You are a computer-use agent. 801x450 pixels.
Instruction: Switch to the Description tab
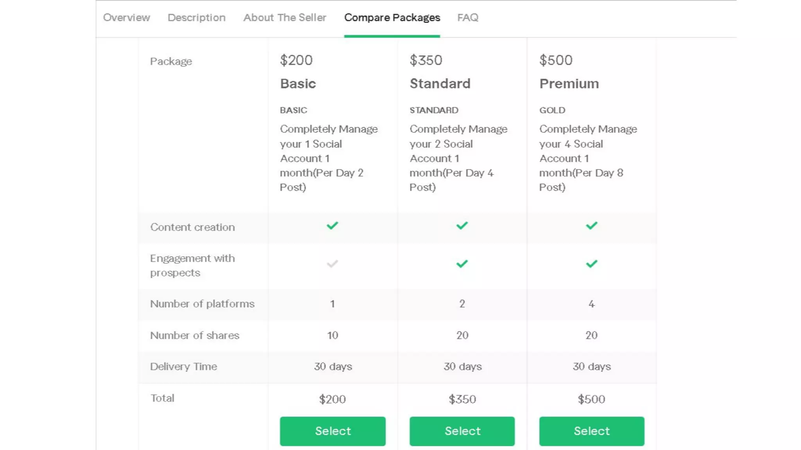pos(196,18)
